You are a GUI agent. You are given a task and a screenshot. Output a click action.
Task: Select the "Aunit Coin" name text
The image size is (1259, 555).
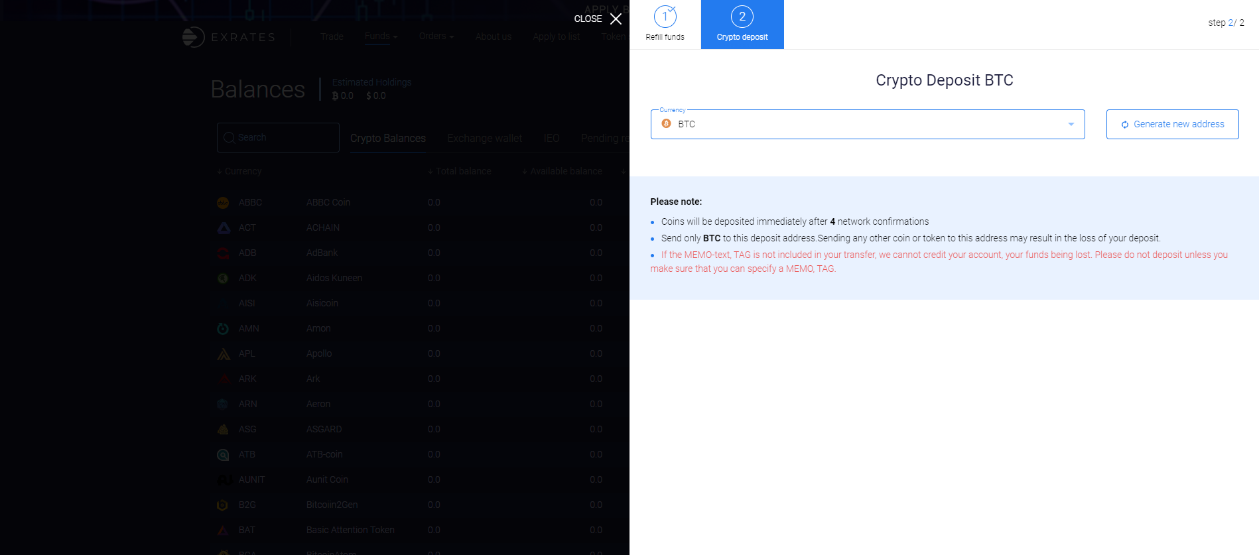pyautogui.click(x=327, y=479)
